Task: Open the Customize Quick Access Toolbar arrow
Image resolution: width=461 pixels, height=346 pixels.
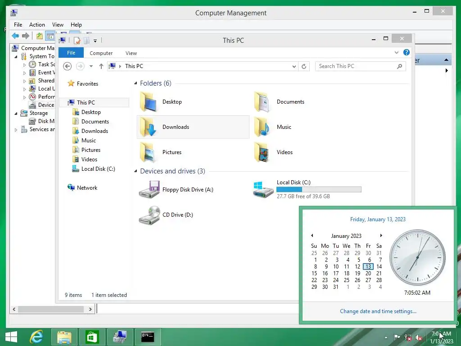Action: [95, 41]
